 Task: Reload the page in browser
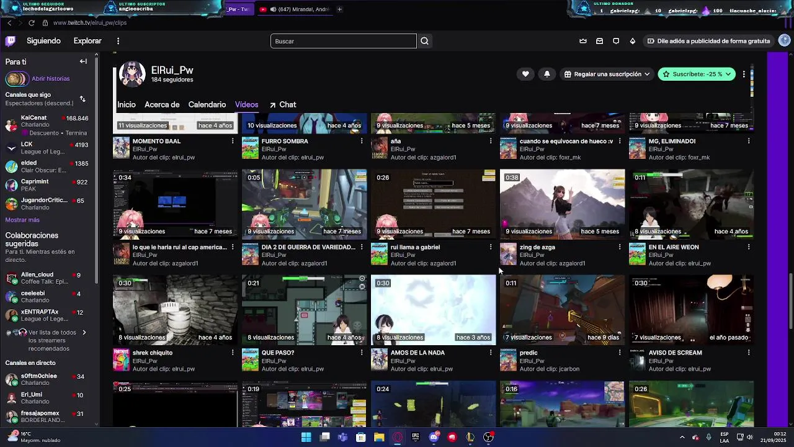click(32, 23)
